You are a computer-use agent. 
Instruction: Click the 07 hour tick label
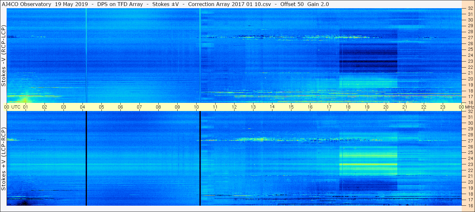point(139,107)
